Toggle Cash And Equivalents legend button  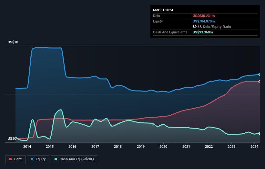(74, 159)
